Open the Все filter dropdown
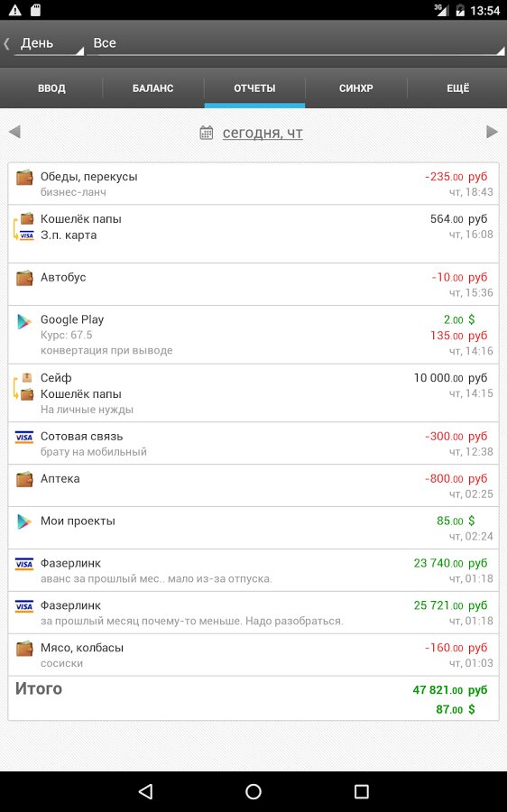 point(296,43)
